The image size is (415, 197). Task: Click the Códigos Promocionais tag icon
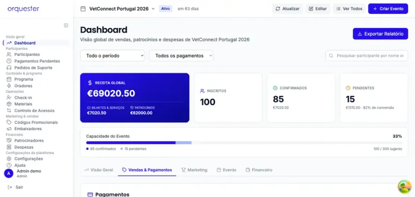pos(9,122)
